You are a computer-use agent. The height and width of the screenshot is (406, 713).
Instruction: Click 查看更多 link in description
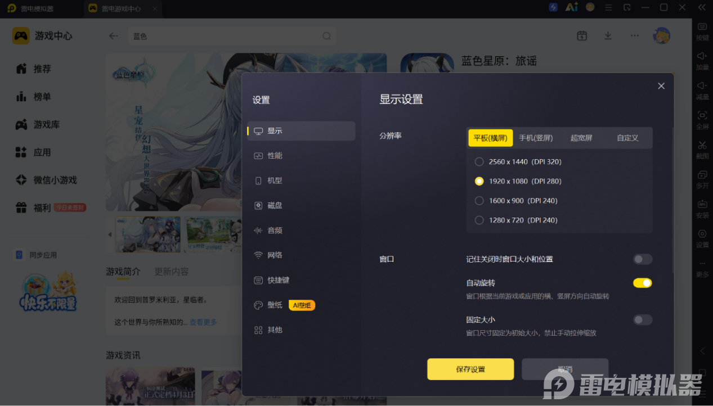(203, 322)
